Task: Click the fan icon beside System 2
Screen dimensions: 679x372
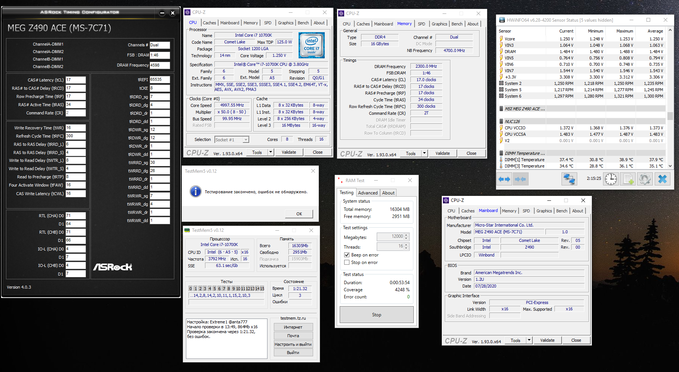Action: [x=501, y=83]
